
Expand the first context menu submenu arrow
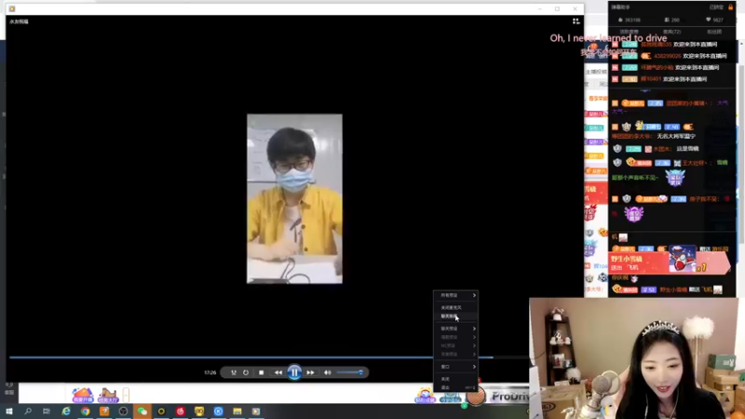tap(474, 295)
